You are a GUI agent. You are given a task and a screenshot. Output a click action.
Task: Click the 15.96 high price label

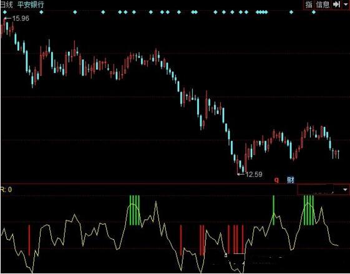click(21, 19)
